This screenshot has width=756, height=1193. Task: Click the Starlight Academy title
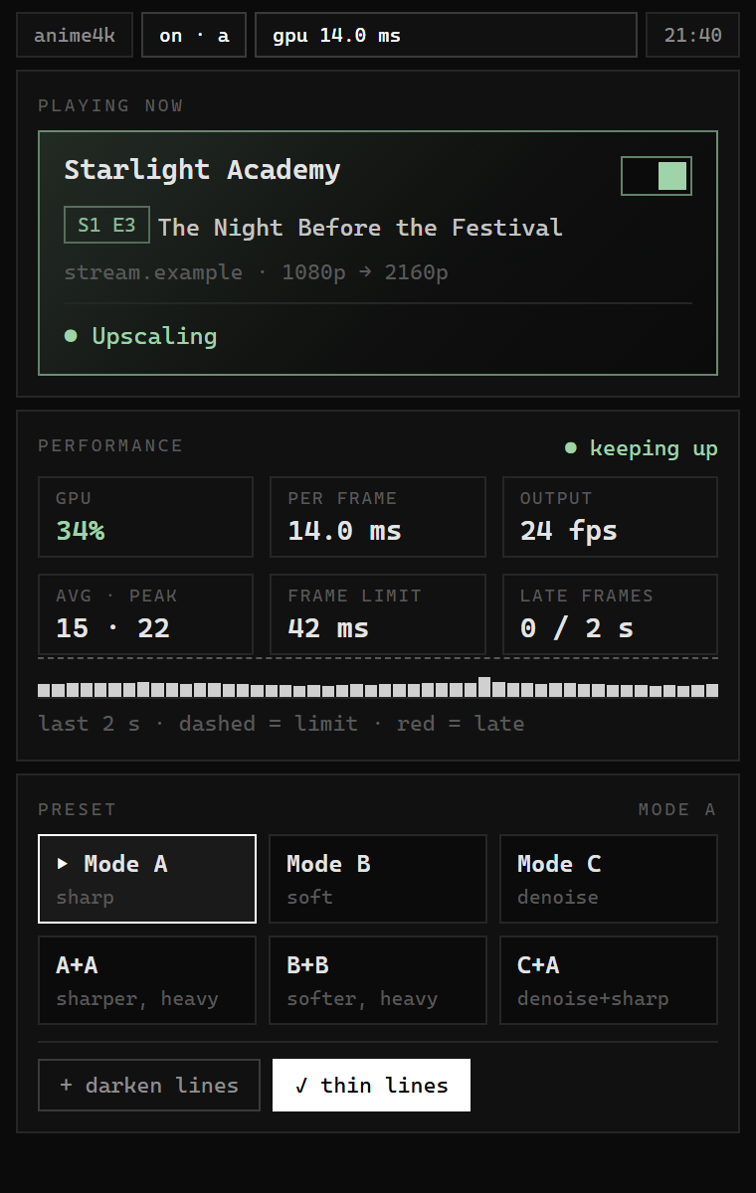[202, 170]
